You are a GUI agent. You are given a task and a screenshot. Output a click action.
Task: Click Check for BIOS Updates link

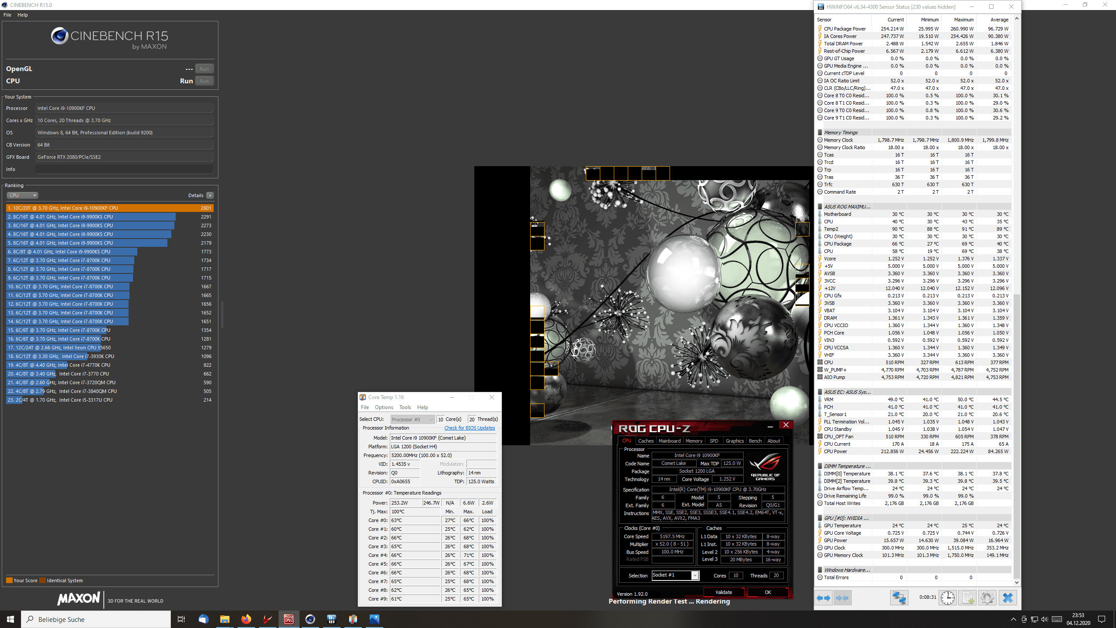click(470, 428)
